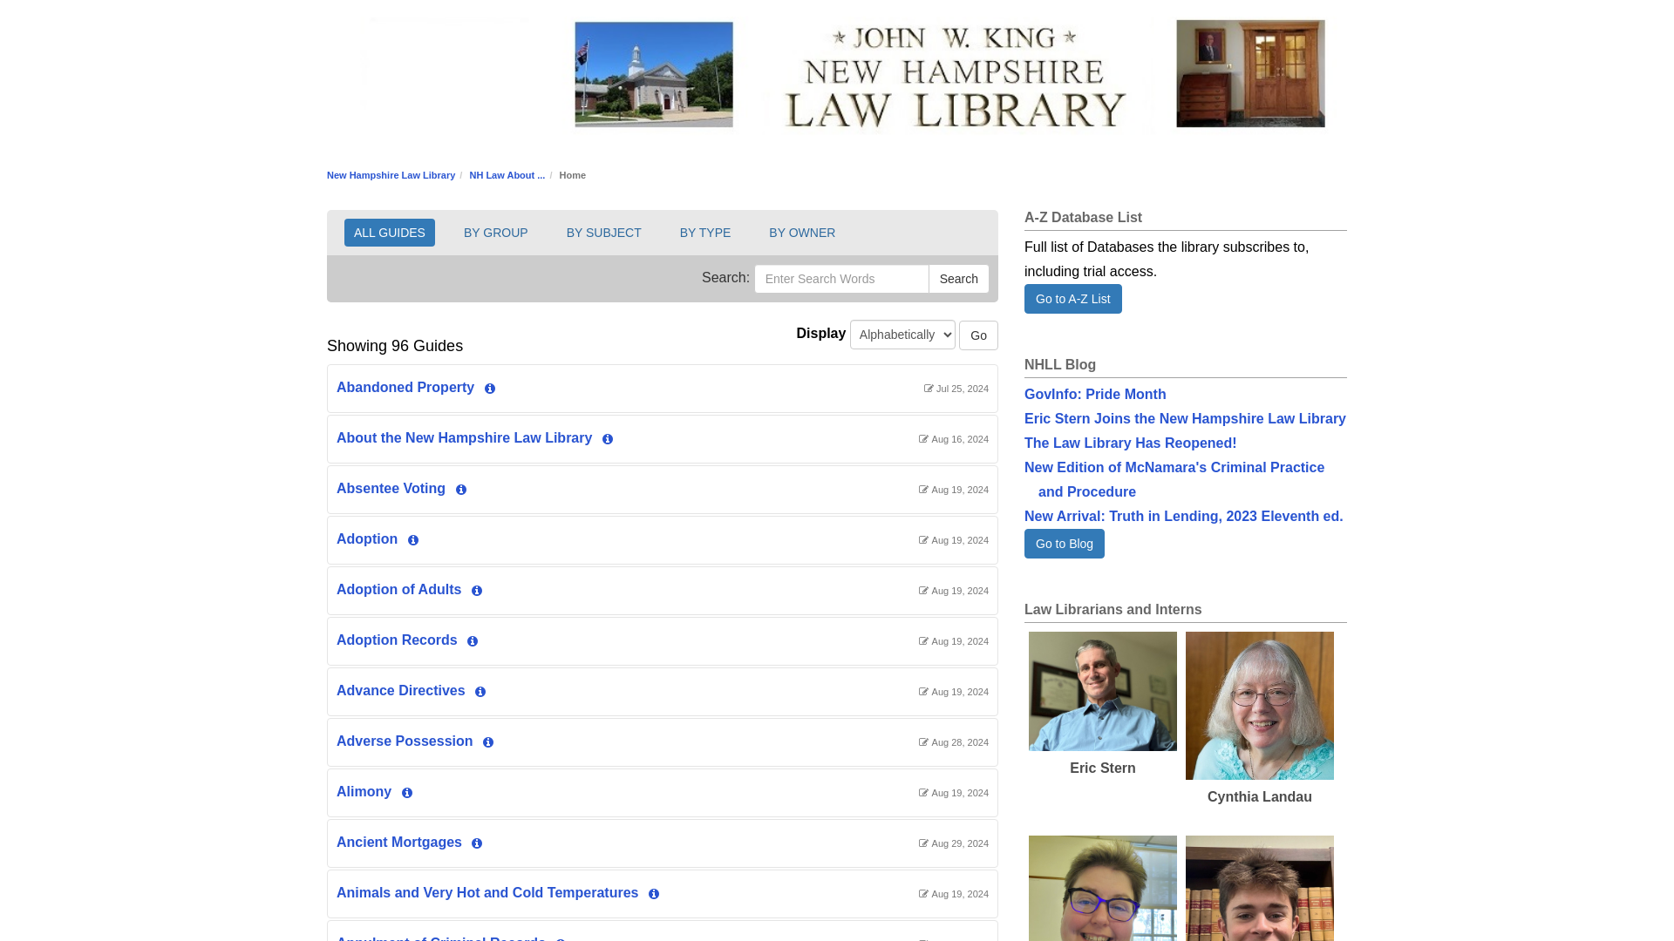Open the Absentee Voting guide
The width and height of the screenshot is (1674, 941).
pos(391,489)
